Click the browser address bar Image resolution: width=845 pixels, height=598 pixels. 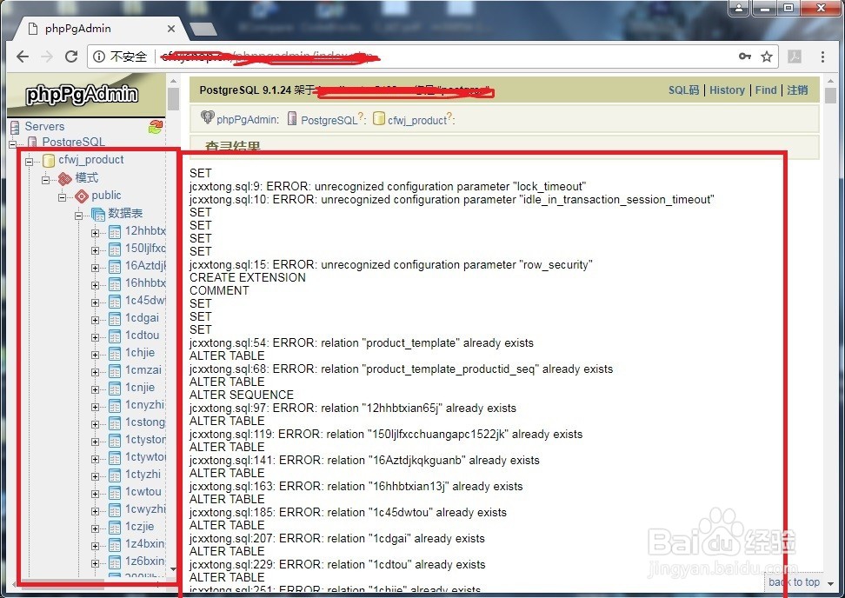pos(431,56)
